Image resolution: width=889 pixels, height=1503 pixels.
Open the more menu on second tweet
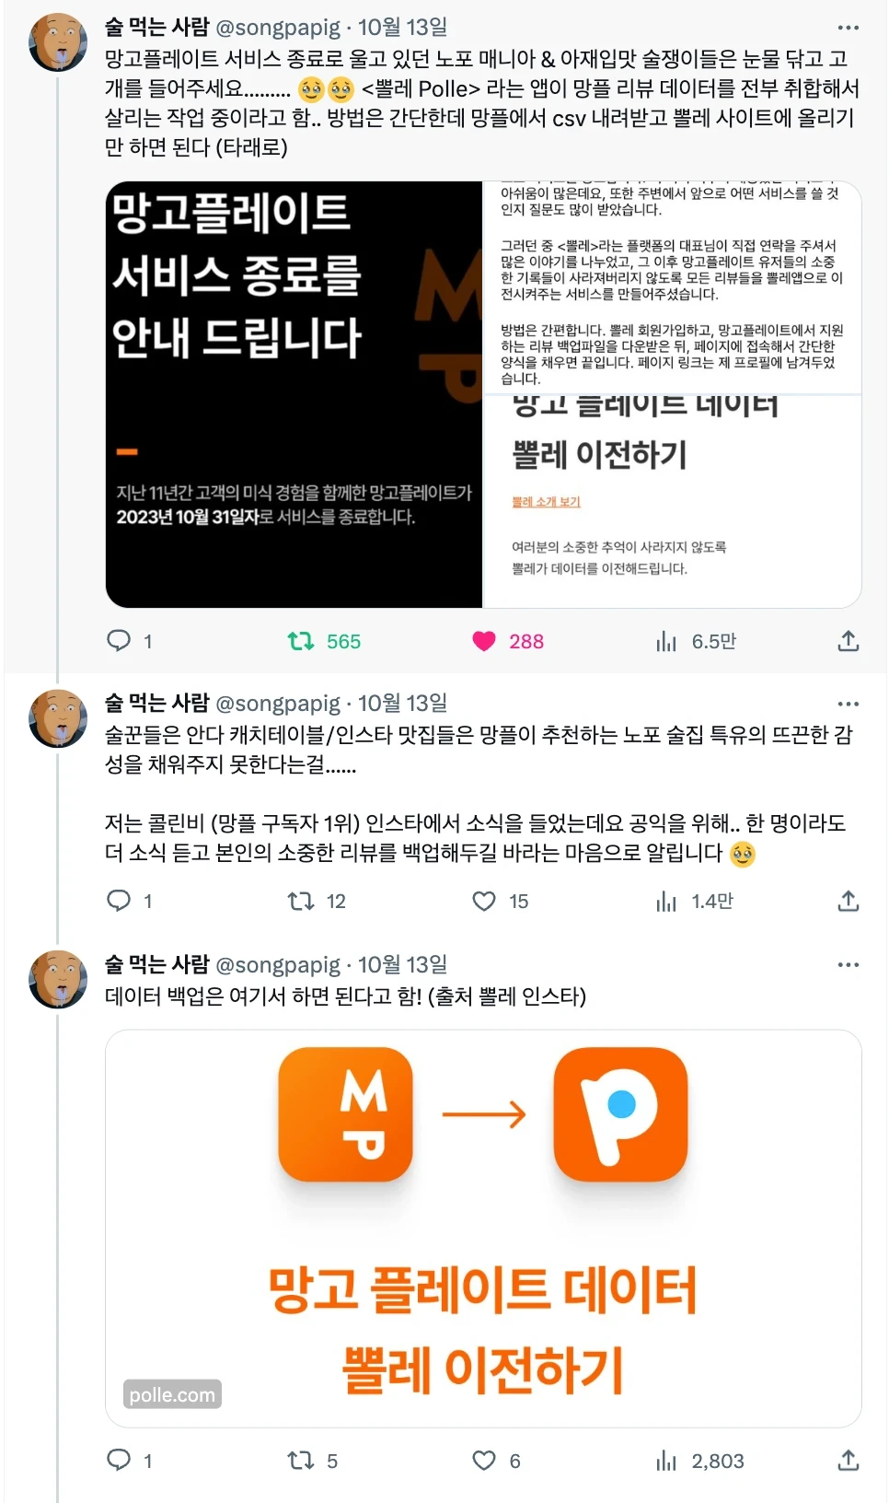click(849, 704)
